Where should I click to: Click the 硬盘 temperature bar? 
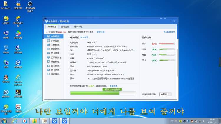(x=167, y=55)
